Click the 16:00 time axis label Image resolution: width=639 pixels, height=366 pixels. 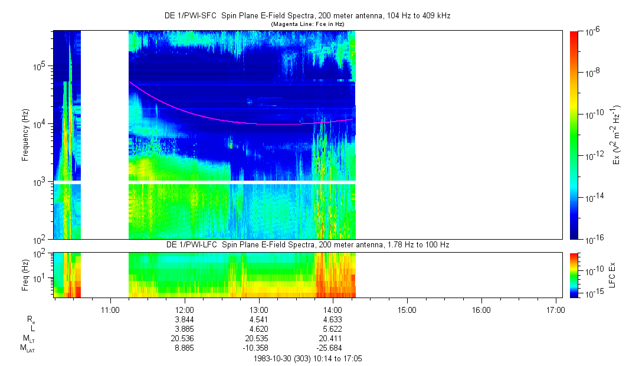[481, 309]
